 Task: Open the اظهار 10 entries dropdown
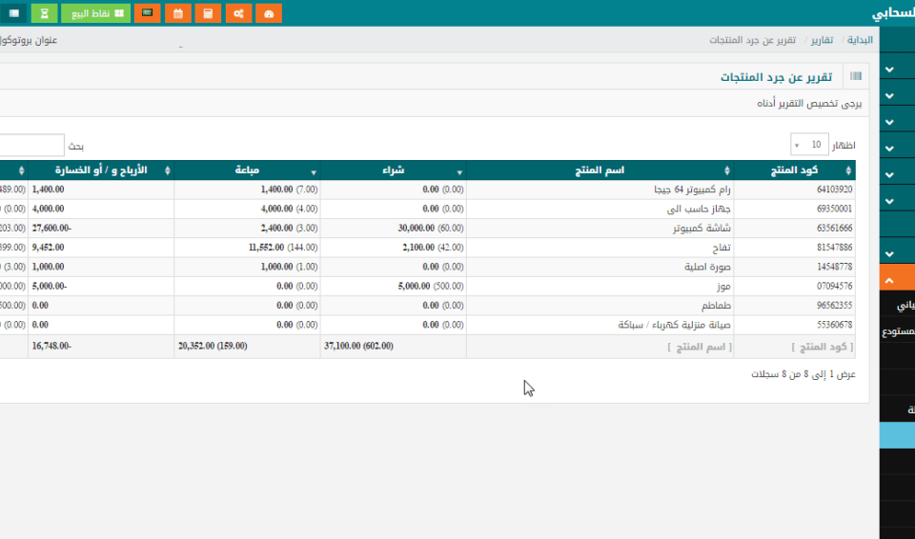point(809,145)
